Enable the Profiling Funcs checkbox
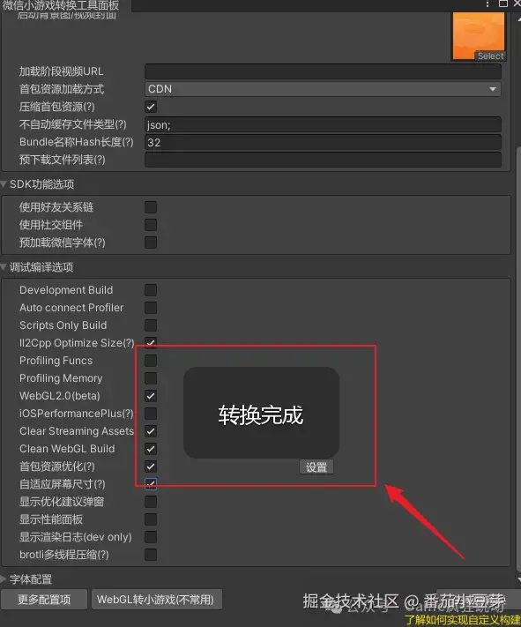Image resolution: width=521 pixels, height=627 pixels. pyautogui.click(x=151, y=361)
